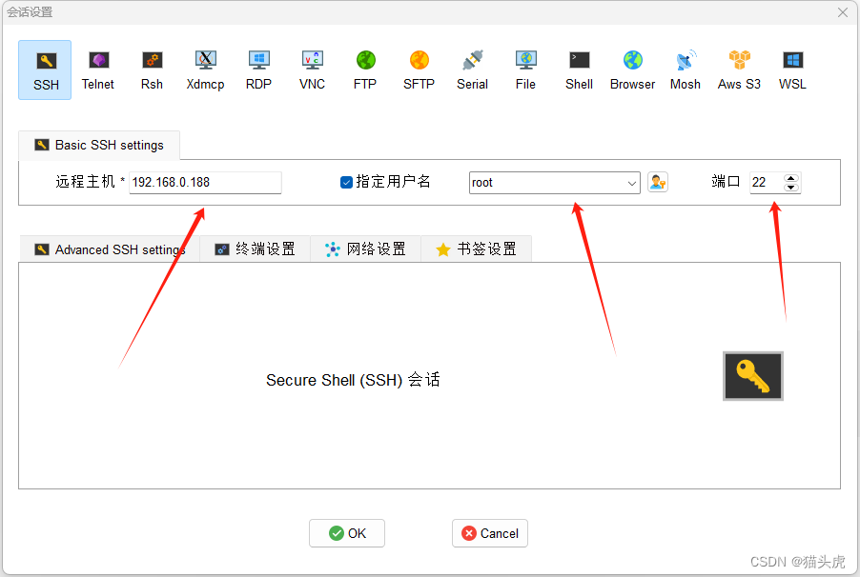Expand the username dropdown showing root
Screen dimensions: 860x577
[632, 183]
